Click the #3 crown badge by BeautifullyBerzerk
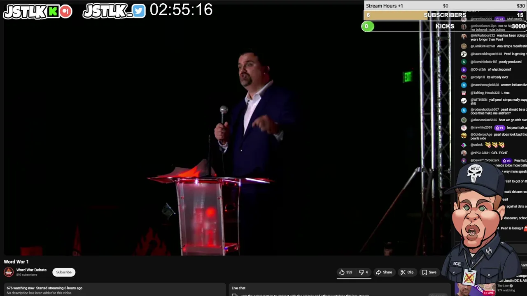The width and height of the screenshot is (527, 296). coord(506,161)
